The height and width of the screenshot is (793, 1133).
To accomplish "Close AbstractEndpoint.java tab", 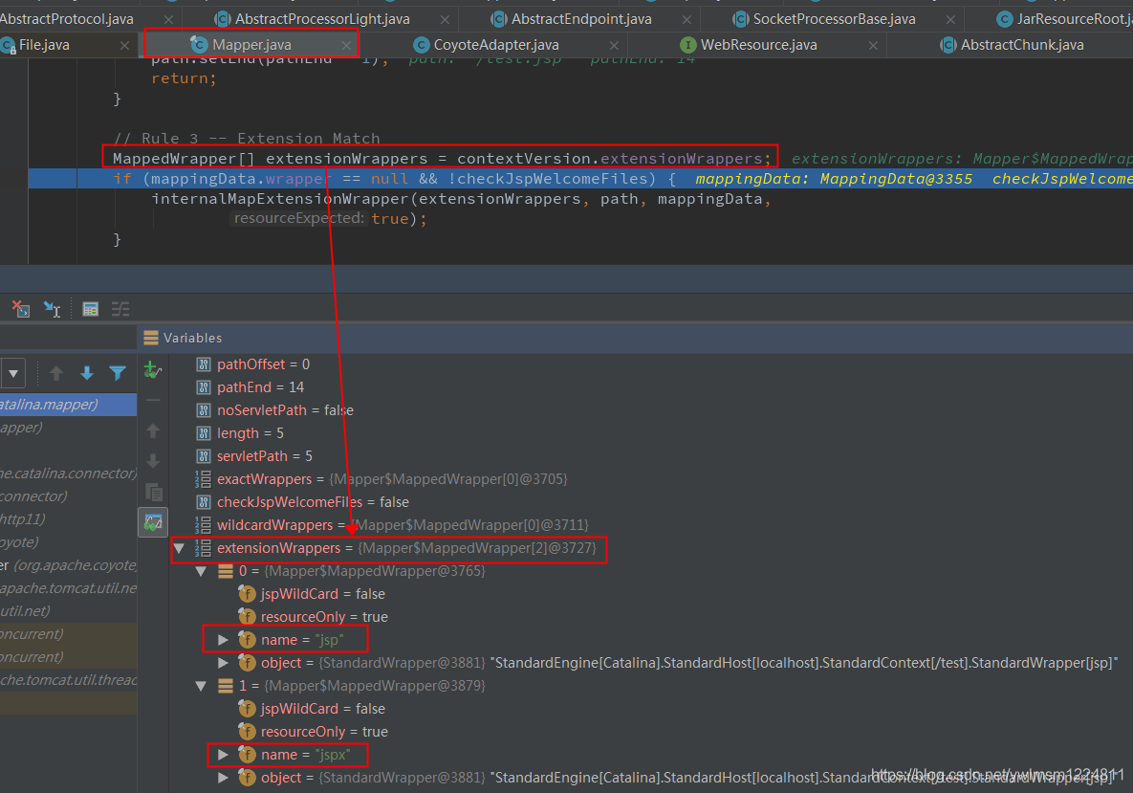I will (686, 19).
